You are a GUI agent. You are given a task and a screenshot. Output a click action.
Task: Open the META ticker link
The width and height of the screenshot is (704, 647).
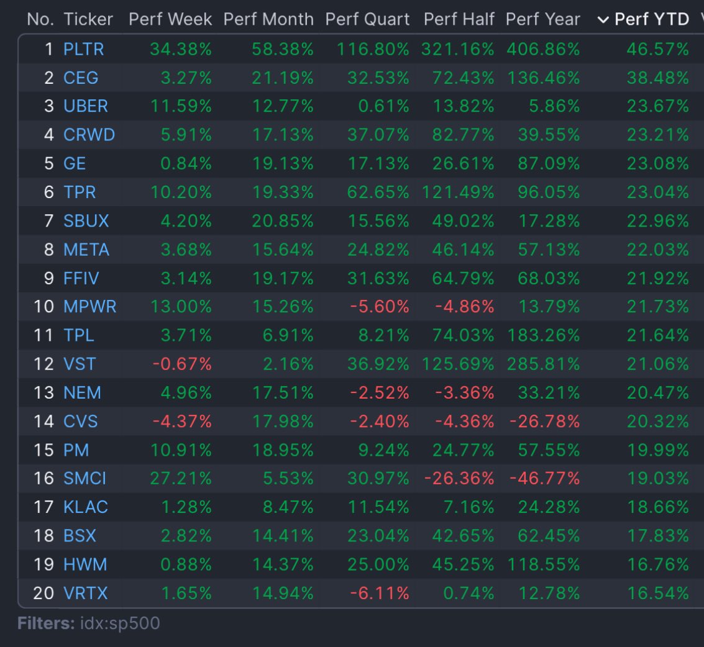(x=86, y=250)
